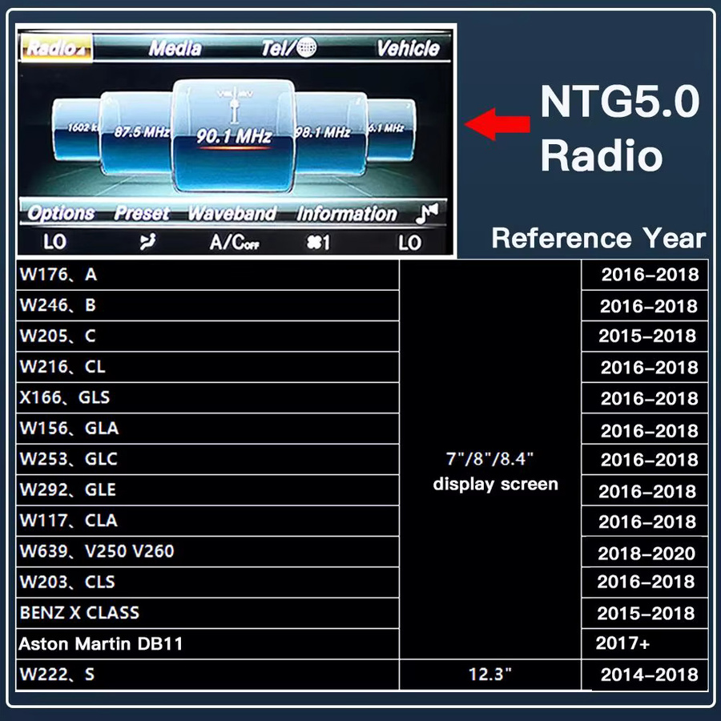This screenshot has width=721, height=721.
Task: Click the 12.3" screen size cell
Action: point(490,675)
